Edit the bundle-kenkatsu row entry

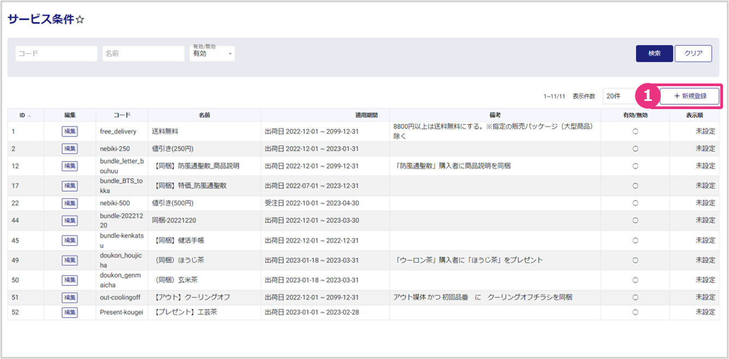(69, 240)
